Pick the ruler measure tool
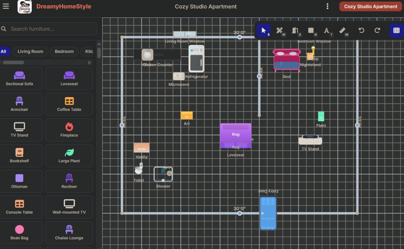This screenshot has height=249, width=404. [343, 31]
